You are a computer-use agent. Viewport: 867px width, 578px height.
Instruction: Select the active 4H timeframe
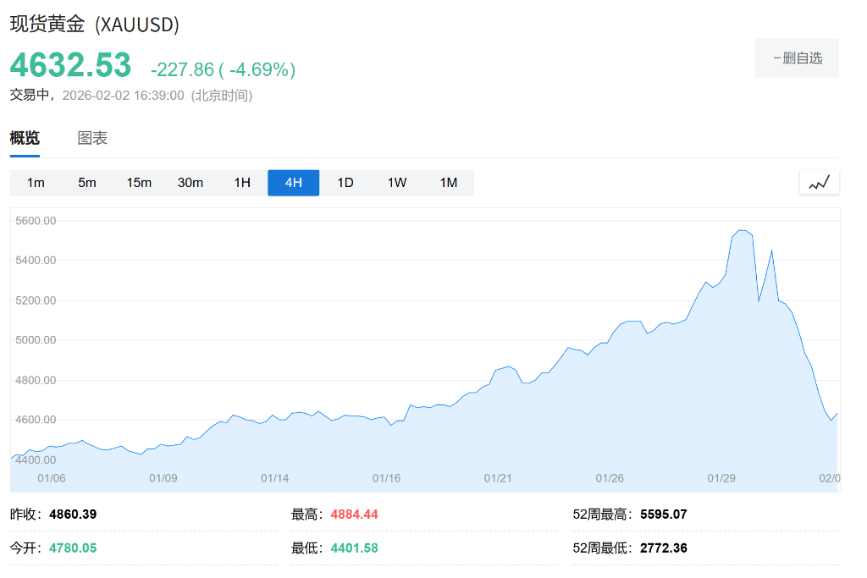(x=293, y=183)
